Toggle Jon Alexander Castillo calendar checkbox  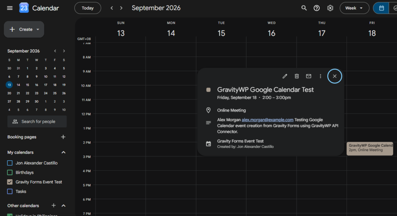10,163
